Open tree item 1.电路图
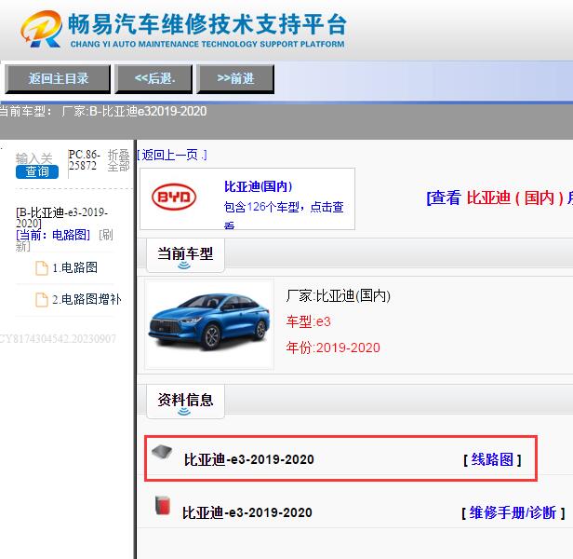Image resolution: width=573 pixels, height=559 pixels. (x=75, y=267)
